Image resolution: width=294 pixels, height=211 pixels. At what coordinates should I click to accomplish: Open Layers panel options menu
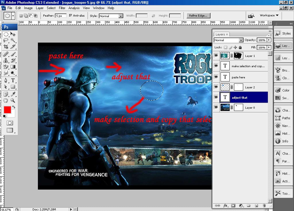pos(270,35)
